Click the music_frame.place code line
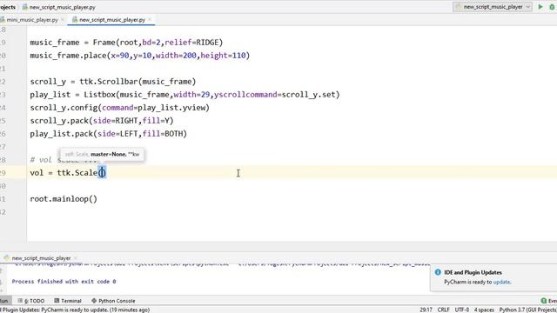The width and height of the screenshot is (557, 313). pyautogui.click(x=140, y=56)
